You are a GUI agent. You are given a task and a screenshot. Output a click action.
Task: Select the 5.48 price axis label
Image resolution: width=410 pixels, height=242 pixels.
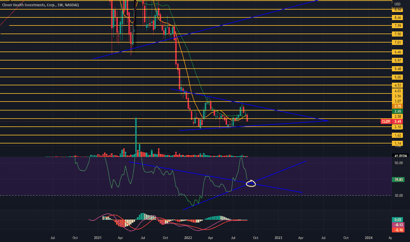[x=397, y=69]
